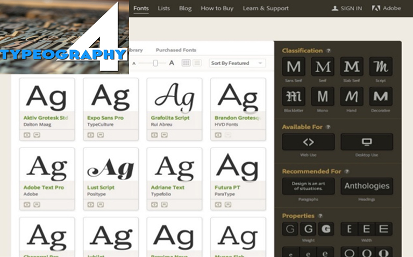Select the Sans Serif classification icon
This screenshot has height=257, width=413.
294,66
